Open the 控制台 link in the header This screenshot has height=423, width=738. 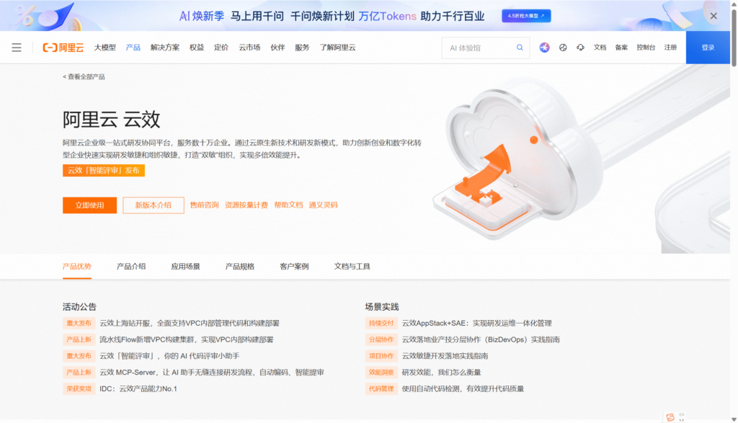coord(646,47)
